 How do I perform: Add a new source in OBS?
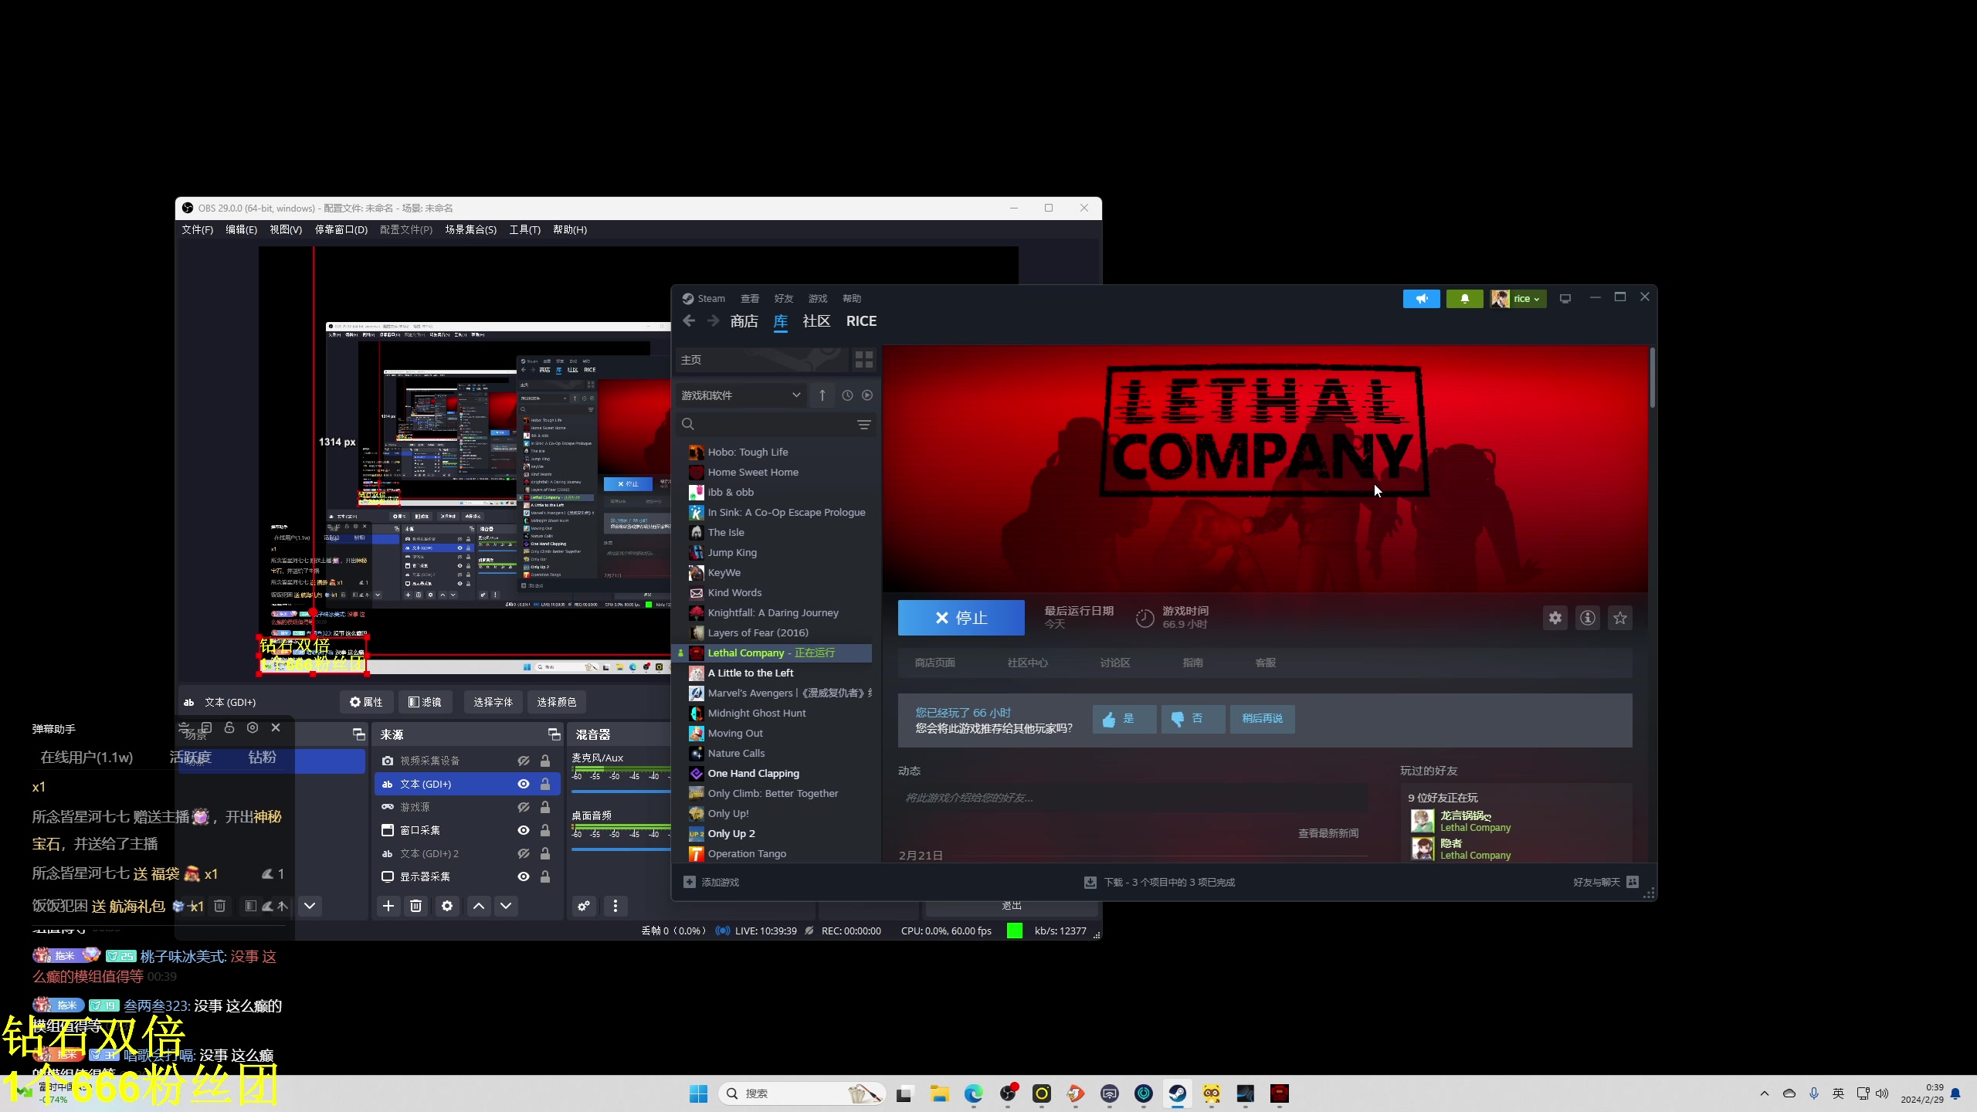pyautogui.click(x=388, y=906)
